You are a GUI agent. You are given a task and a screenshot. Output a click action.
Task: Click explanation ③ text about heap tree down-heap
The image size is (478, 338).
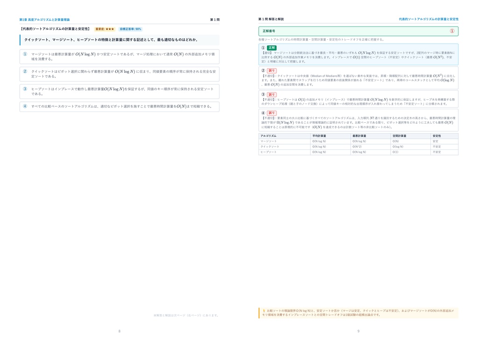click(x=358, y=102)
